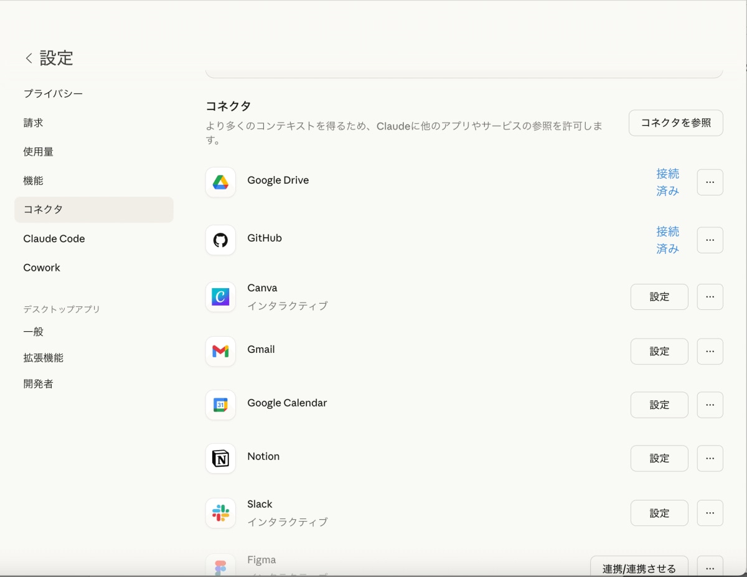Click the Notion connector icon
The image size is (747, 577).
coord(220,459)
